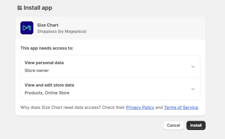Click the Size Chart app logo
This screenshot has width=225, height=139.
[x=27, y=28]
